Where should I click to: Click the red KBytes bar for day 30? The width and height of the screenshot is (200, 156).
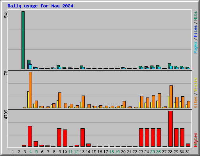182,137
